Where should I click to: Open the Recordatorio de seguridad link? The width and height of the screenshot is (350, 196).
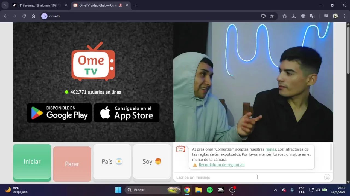tap(222, 165)
